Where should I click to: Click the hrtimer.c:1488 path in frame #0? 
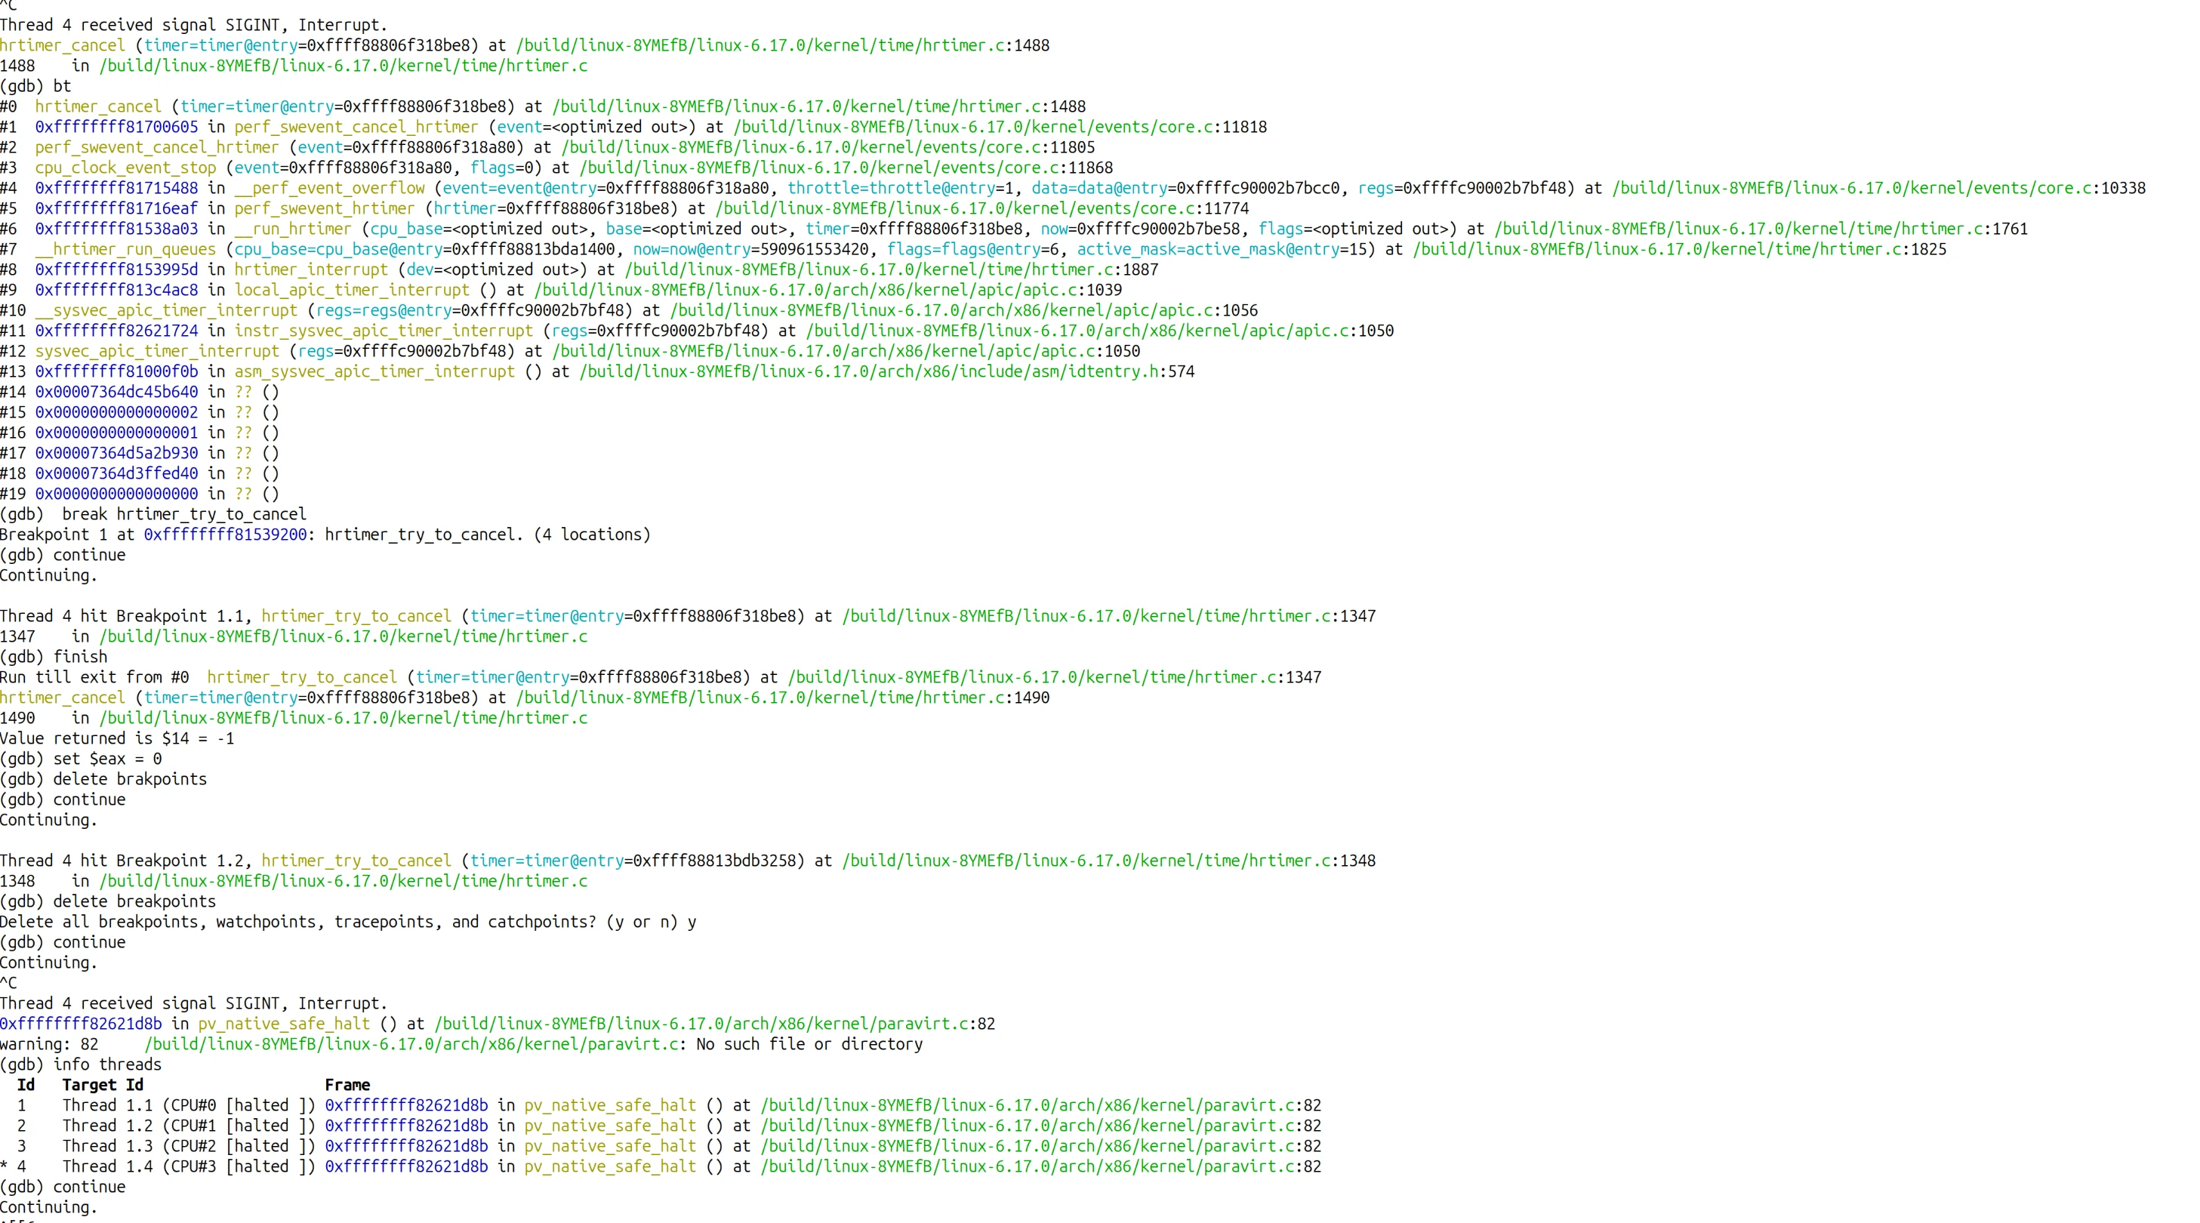pyautogui.click(x=818, y=106)
